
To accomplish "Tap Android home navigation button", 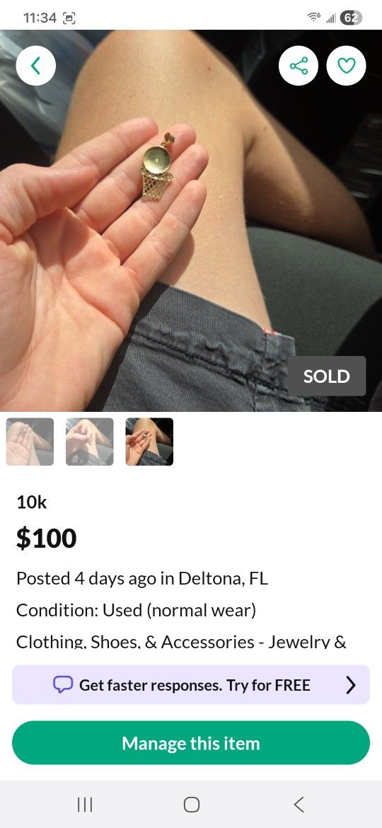I will (x=192, y=804).
